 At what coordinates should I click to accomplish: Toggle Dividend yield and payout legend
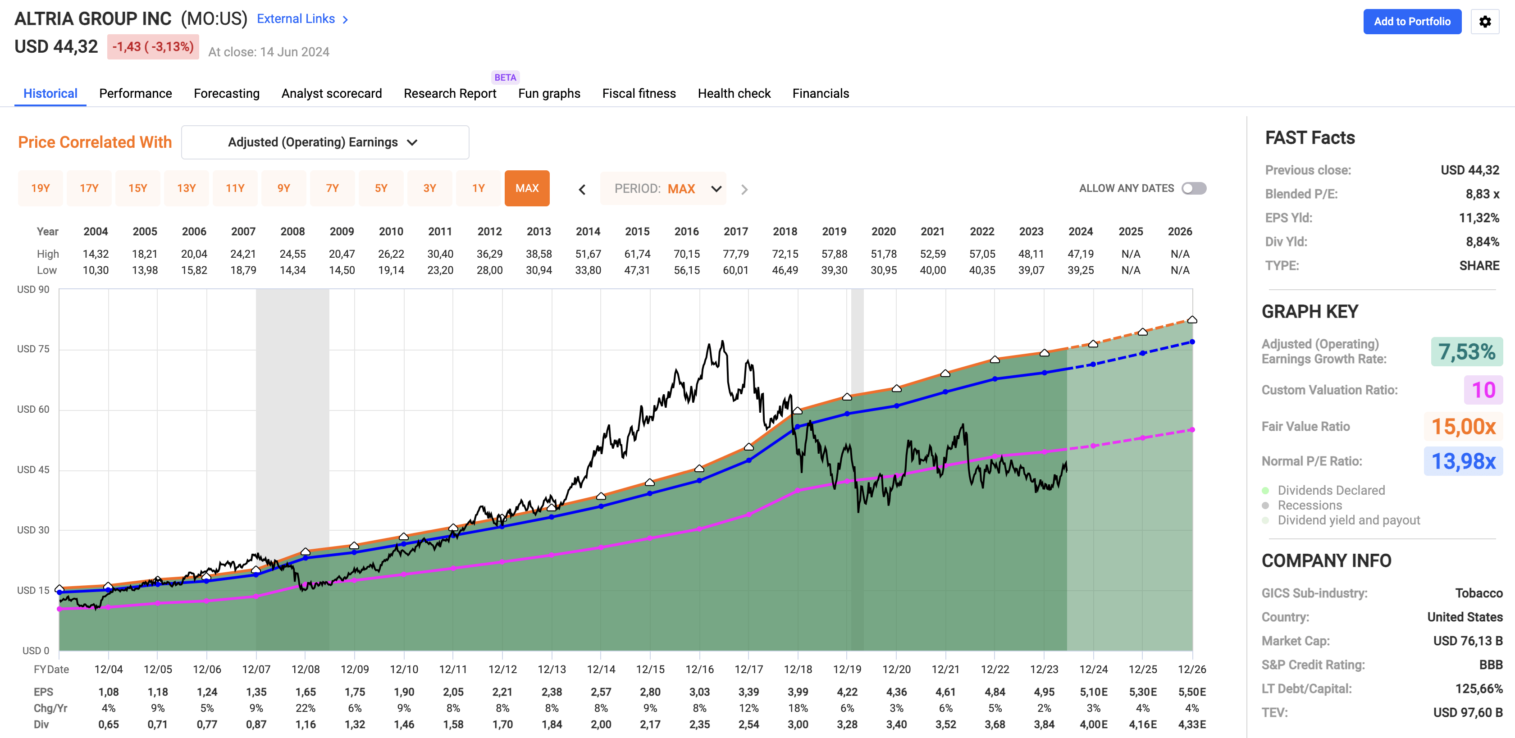pos(1265,520)
